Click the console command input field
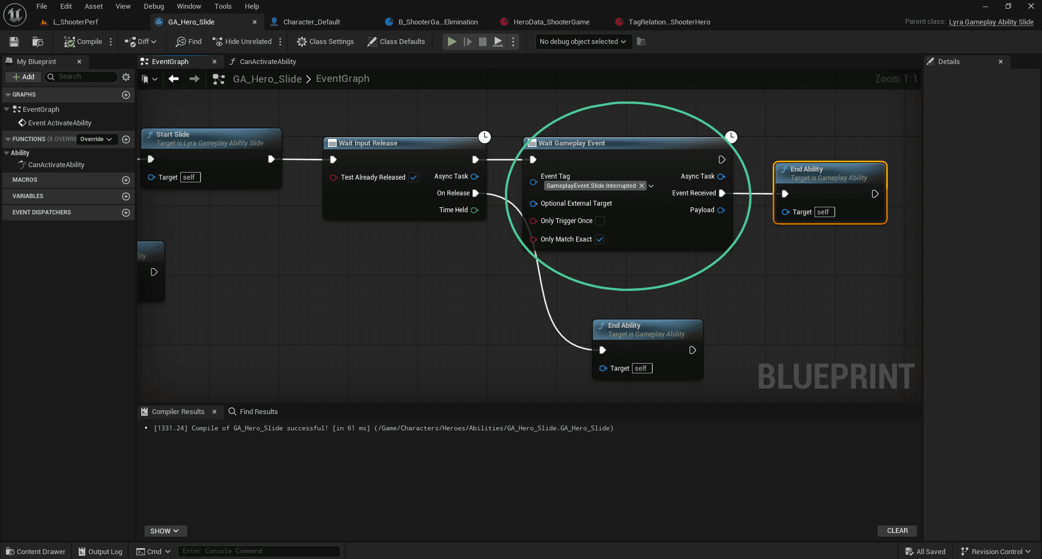 [258, 551]
